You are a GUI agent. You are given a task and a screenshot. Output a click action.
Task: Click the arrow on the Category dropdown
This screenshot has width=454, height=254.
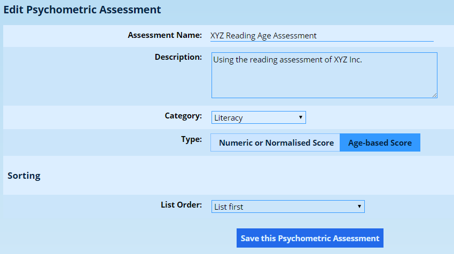pos(301,117)
